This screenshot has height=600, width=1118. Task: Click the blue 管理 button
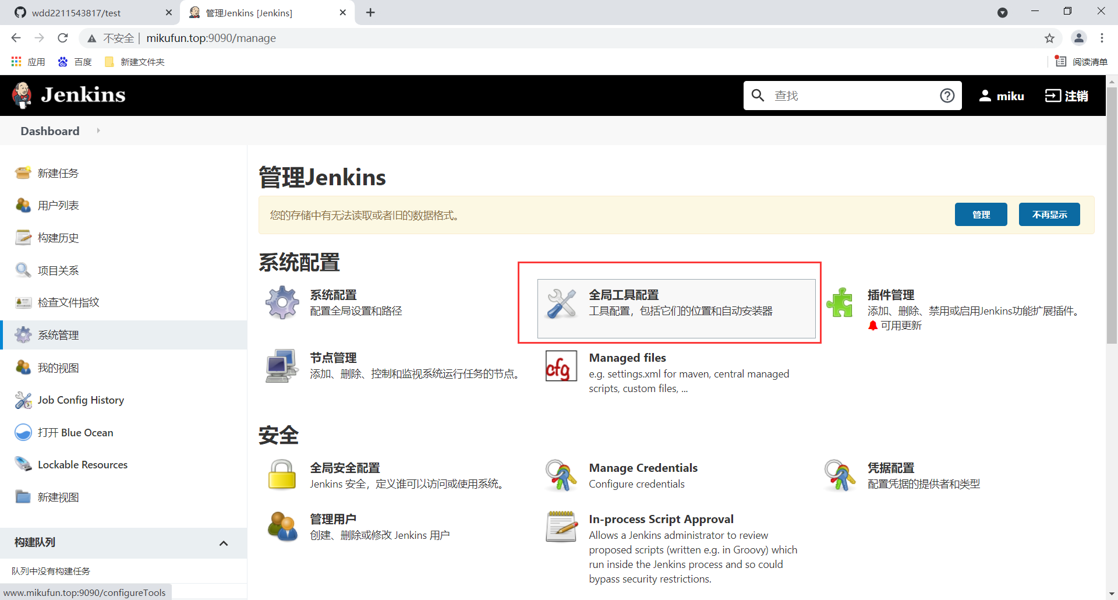[x=981, y=214]
